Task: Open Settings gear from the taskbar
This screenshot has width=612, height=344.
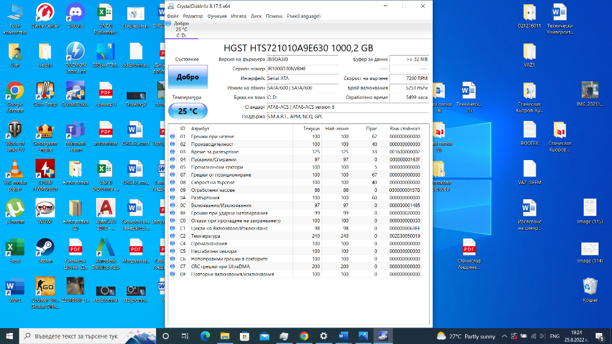Action: [x=324, y=336]
